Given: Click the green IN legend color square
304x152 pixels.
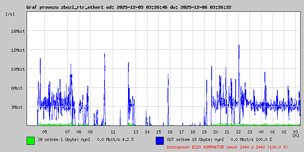Looking at the screenshot, I should click(x=30, y=140).
